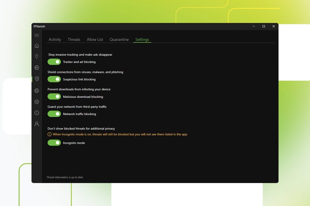Viewport: 310px width, 206px height.
Task: Switch to the Activity tab
Action: (x=55, y=40)
